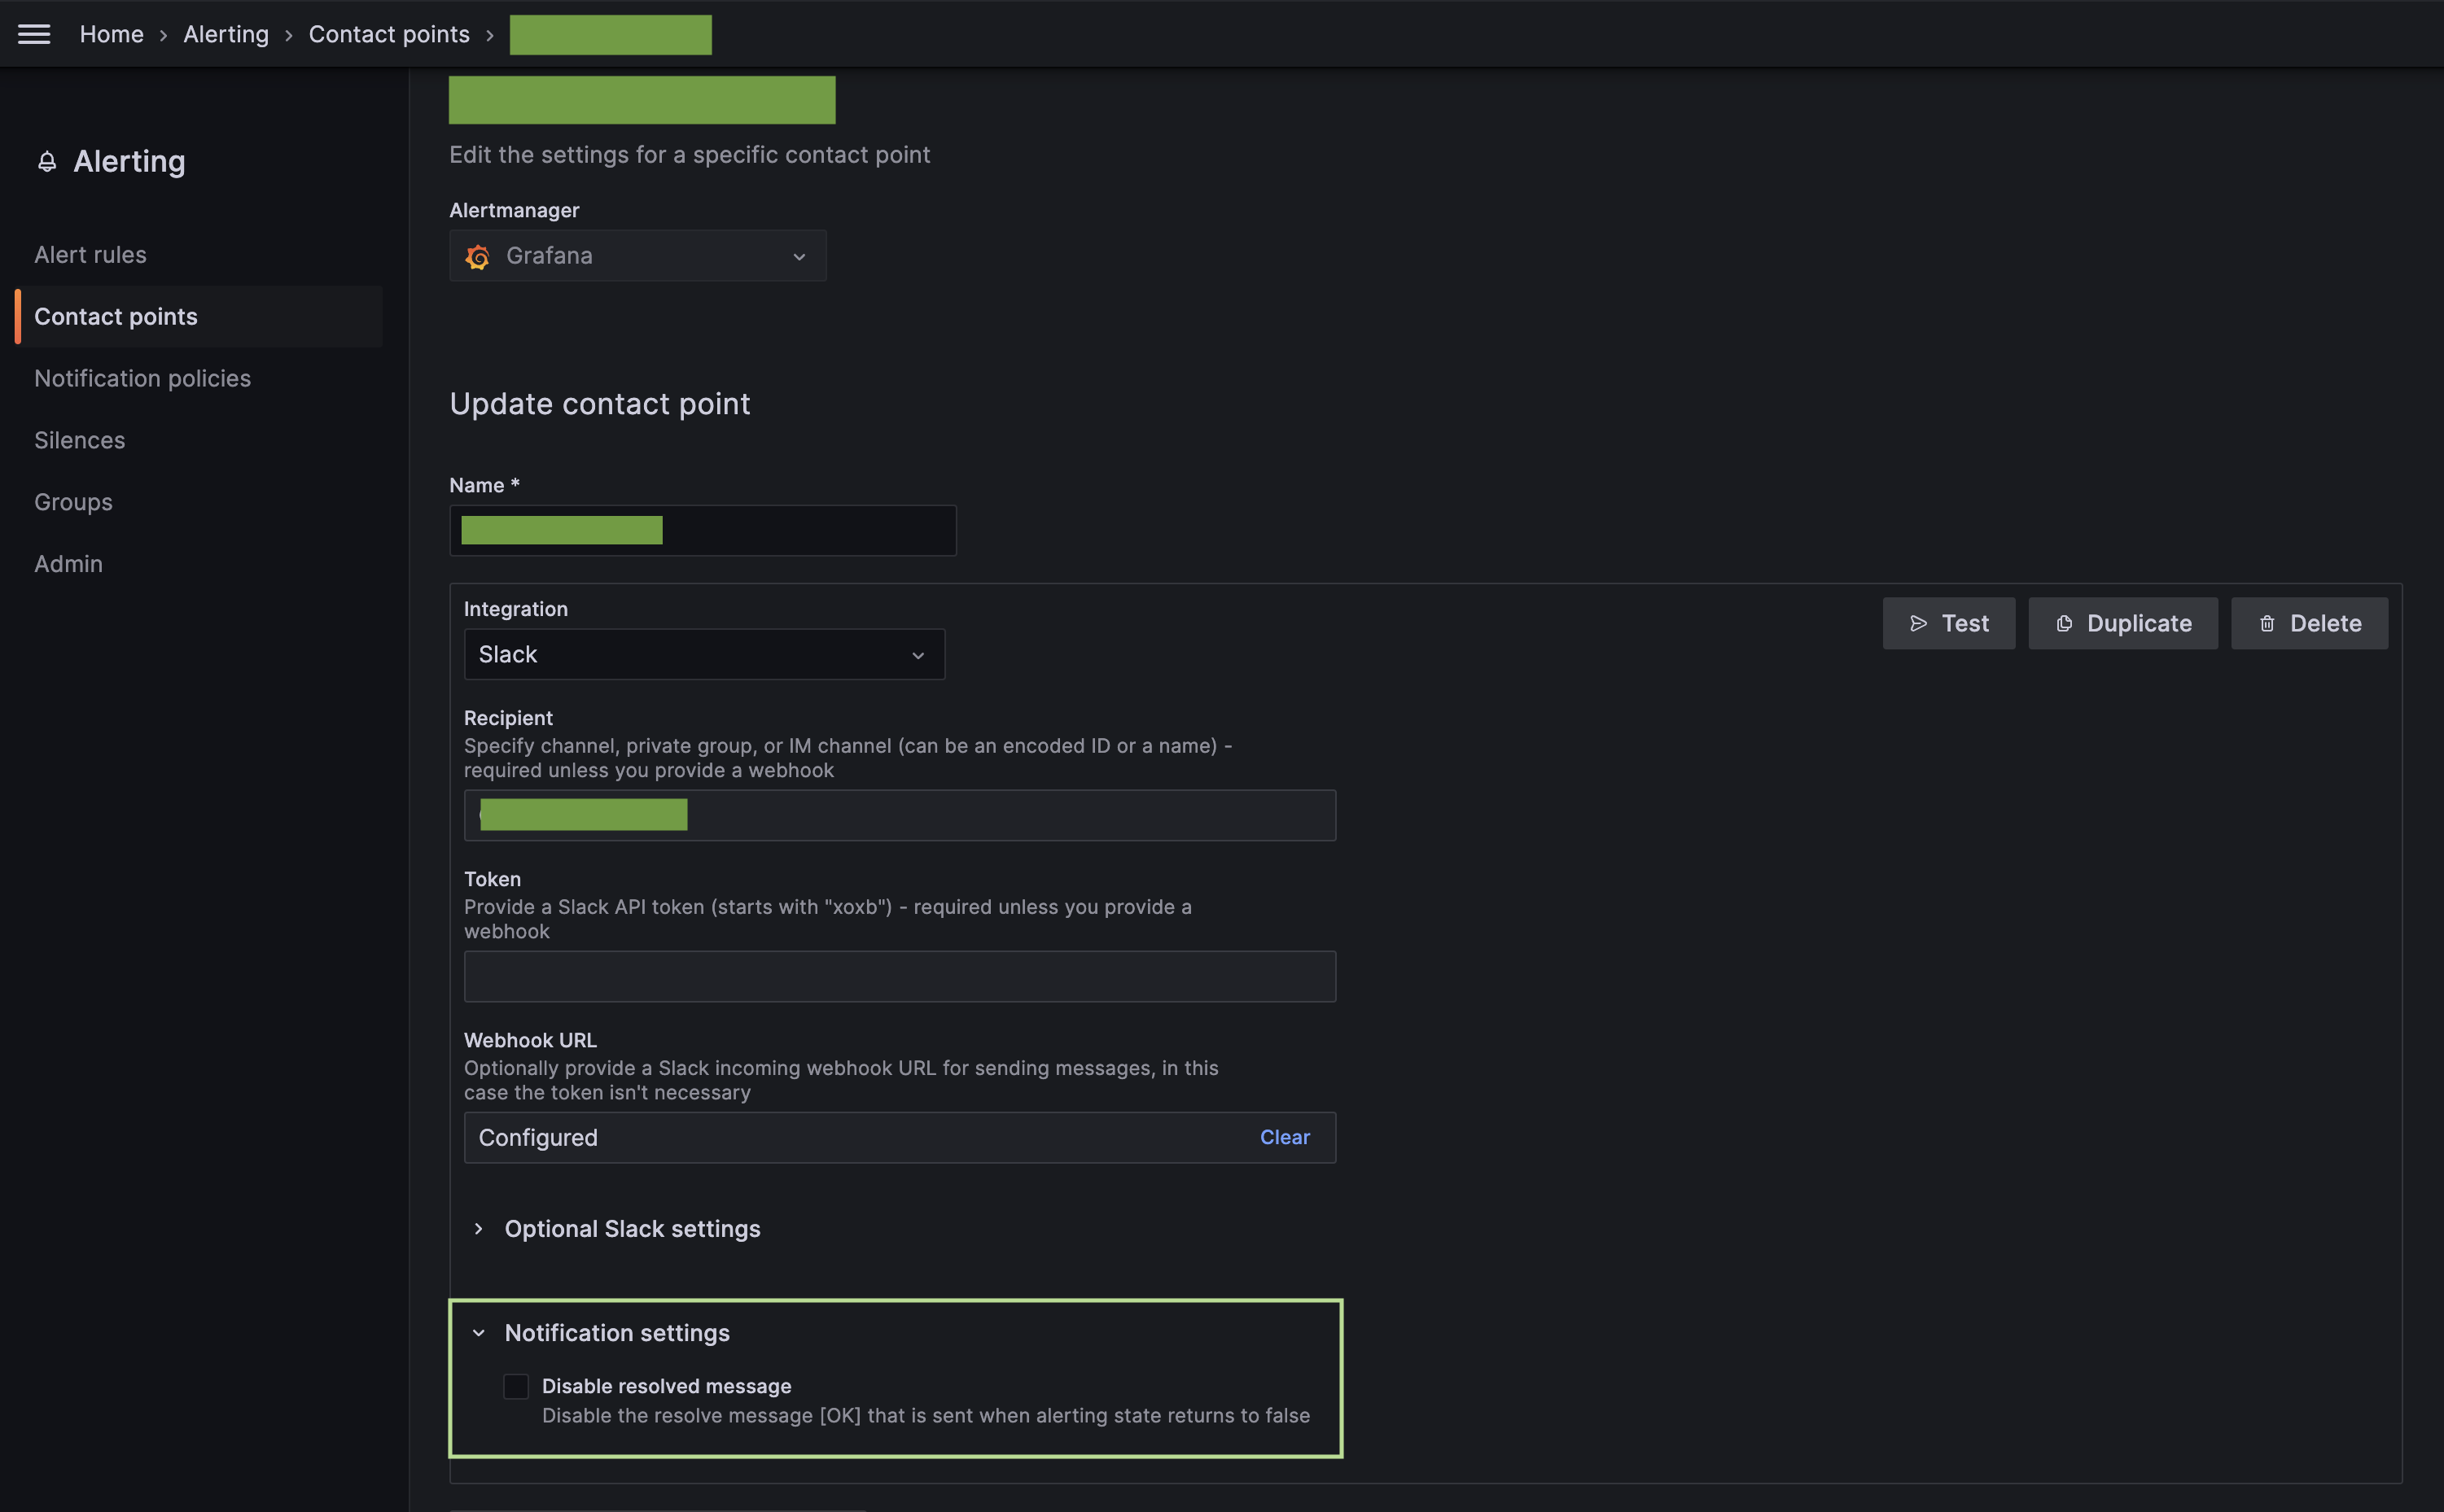The width and height of the screenshot is (2444, 1512).
Task: Open the hamburger navigation menu
Action: (34, 34)
